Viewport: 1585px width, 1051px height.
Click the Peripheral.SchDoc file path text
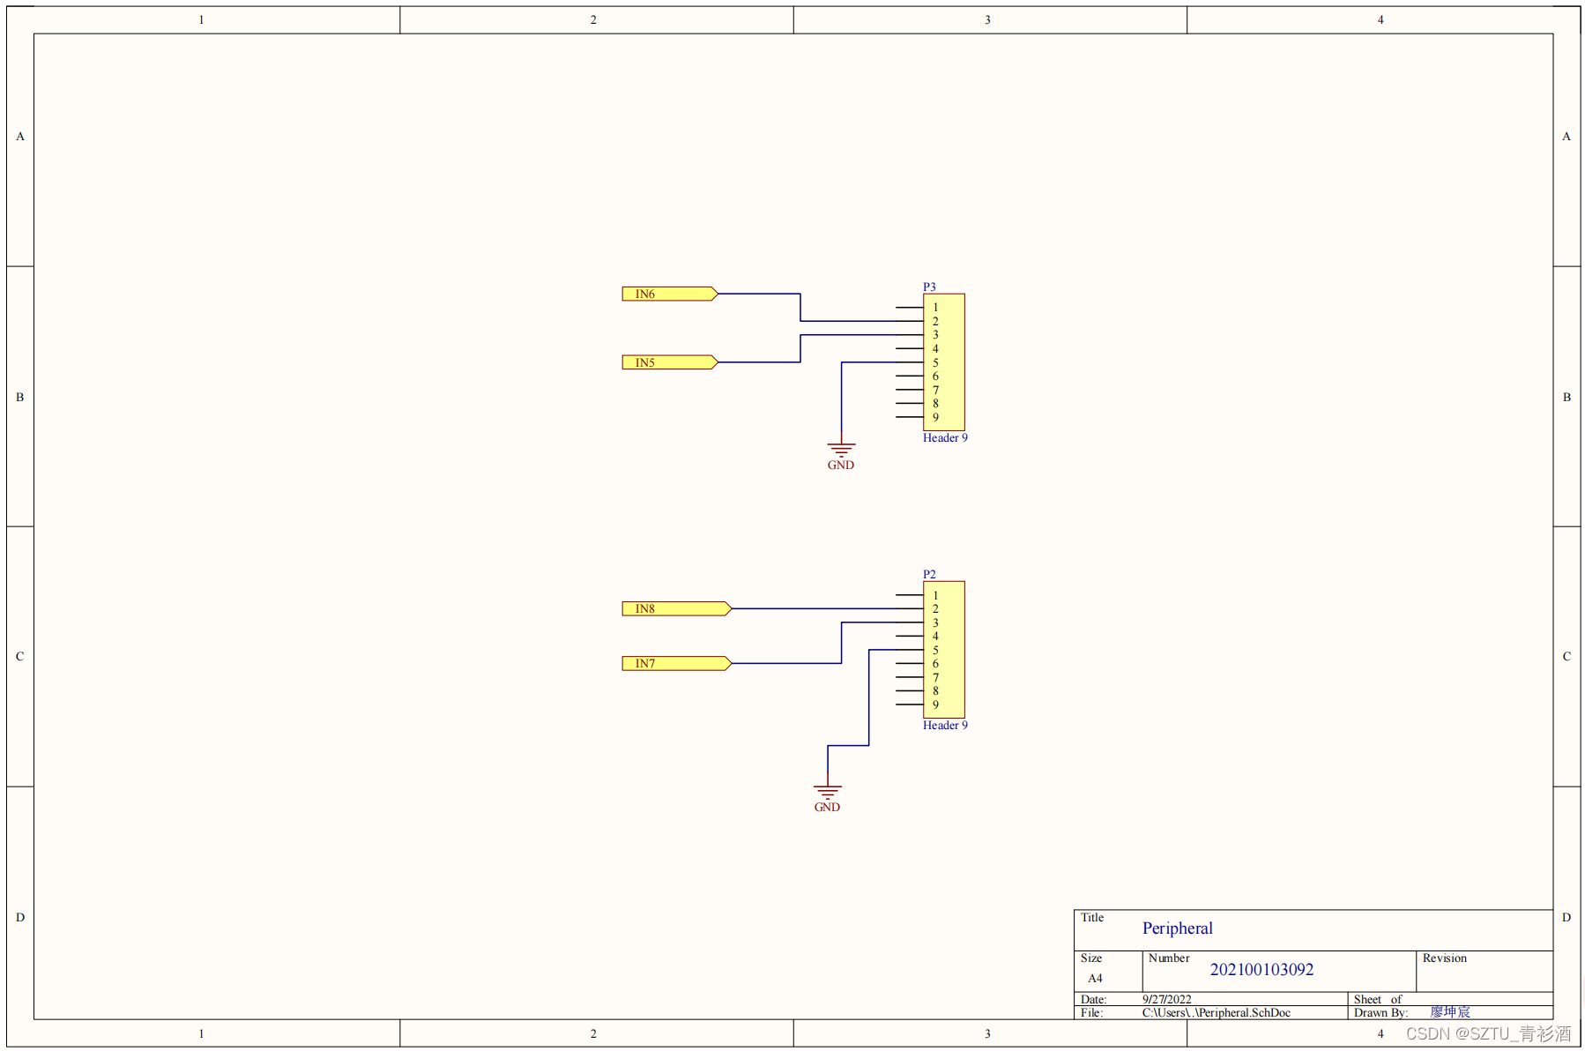(1216, 1012)
